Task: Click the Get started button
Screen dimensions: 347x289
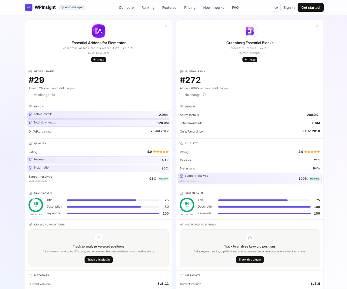Action: 310,8
